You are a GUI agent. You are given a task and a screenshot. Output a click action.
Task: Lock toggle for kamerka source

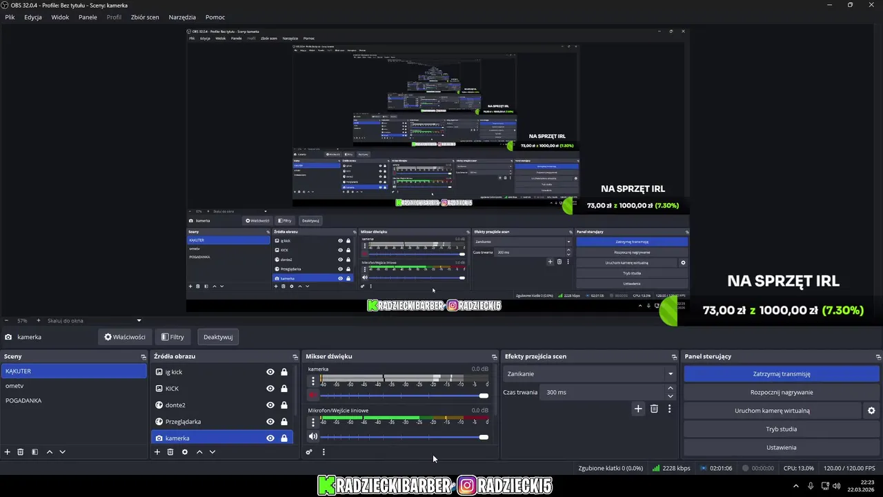click(x=284, y=438)
